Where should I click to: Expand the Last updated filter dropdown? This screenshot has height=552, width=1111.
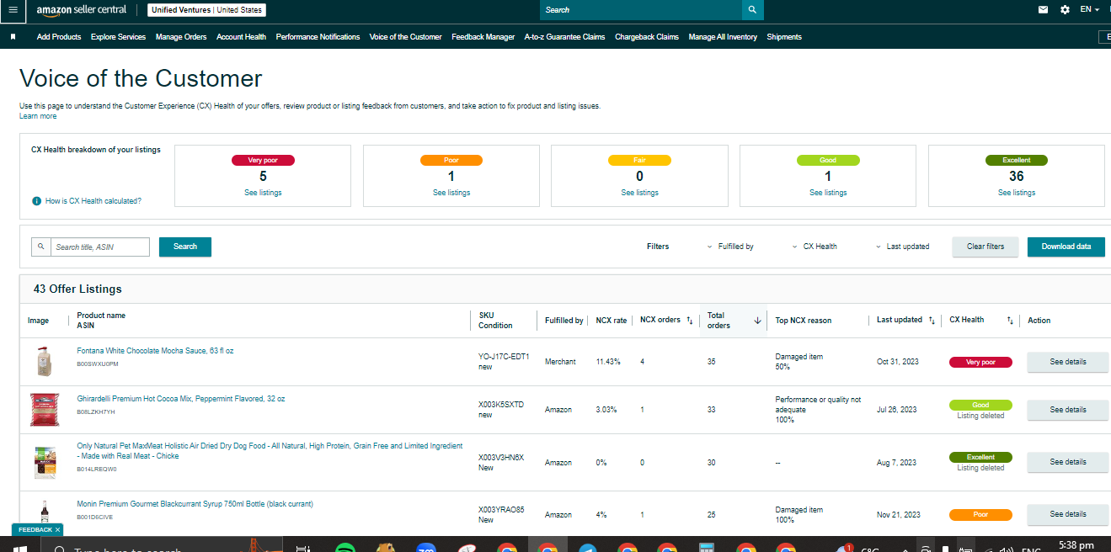coord(902,247)
